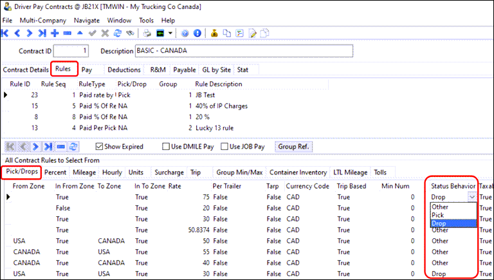Switch to the Deductions tab
Image resolution: width=494 pixels, height=280 pixels.
[x=123, y=69]
